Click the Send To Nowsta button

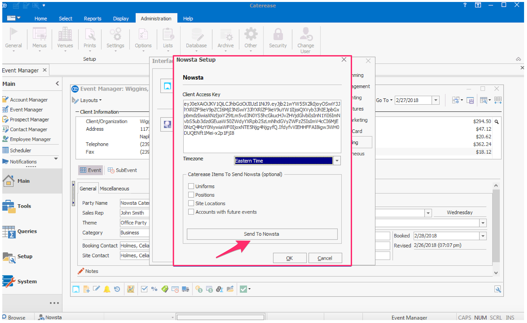click(262, 234)
